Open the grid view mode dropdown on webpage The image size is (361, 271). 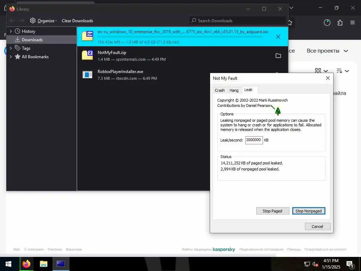pyautogui.click(x=321, y=71)
